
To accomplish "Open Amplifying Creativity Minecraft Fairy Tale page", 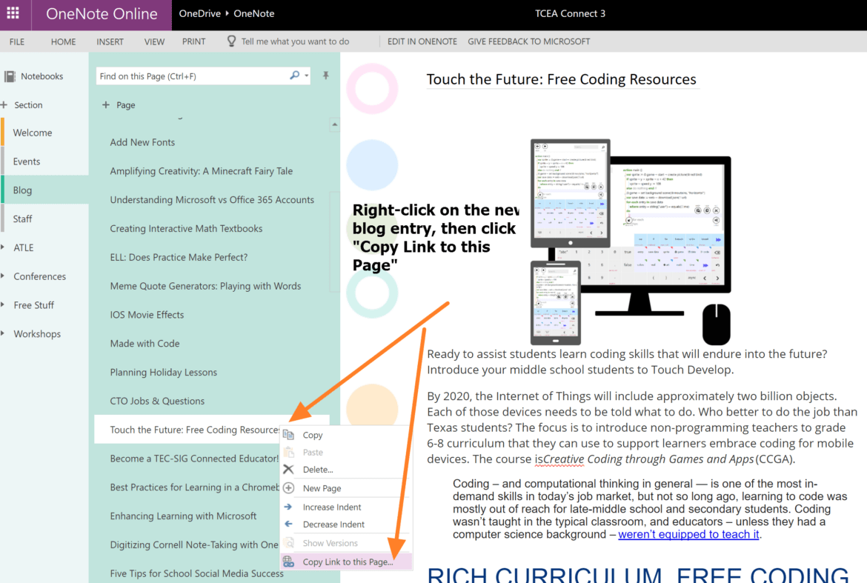I will [202, 171].
